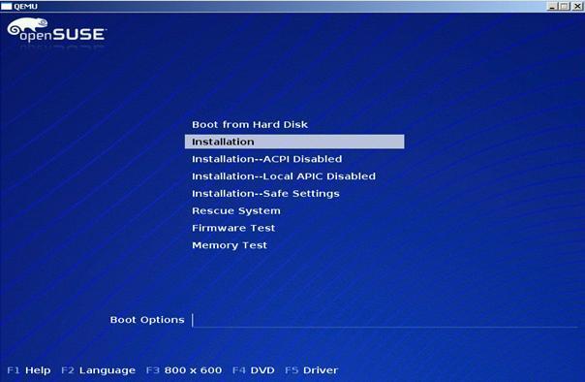Select Installation--ACPI Disabled option

point(266,159)
